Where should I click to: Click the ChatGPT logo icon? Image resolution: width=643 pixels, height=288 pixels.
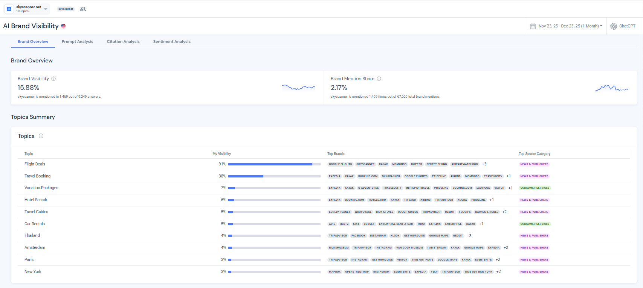tap(614, 26)
